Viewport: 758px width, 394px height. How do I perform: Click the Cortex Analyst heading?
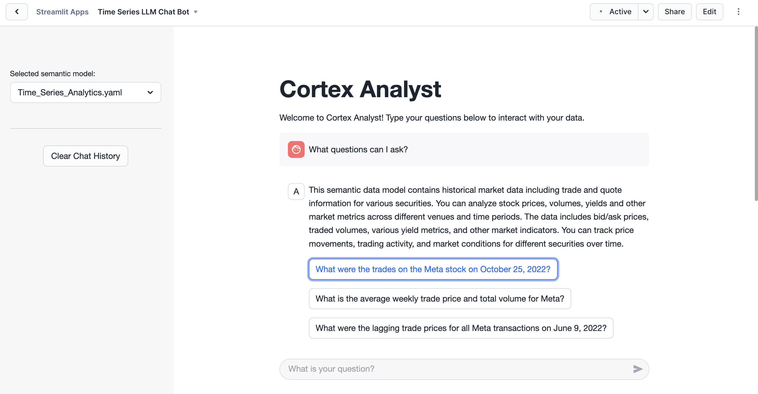tap(360, 89)
